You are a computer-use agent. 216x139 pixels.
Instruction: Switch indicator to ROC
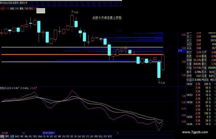(x=92, y=136)
